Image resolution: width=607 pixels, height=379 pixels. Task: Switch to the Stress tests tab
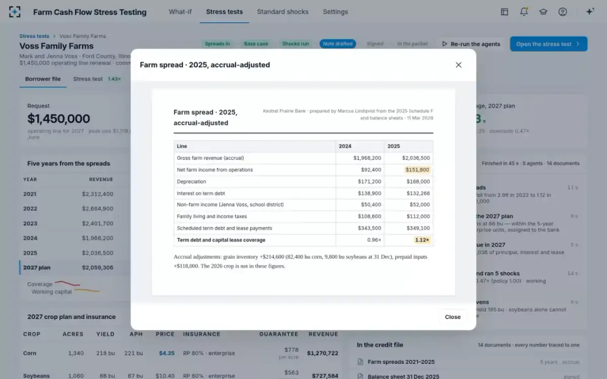click(224, 12)
